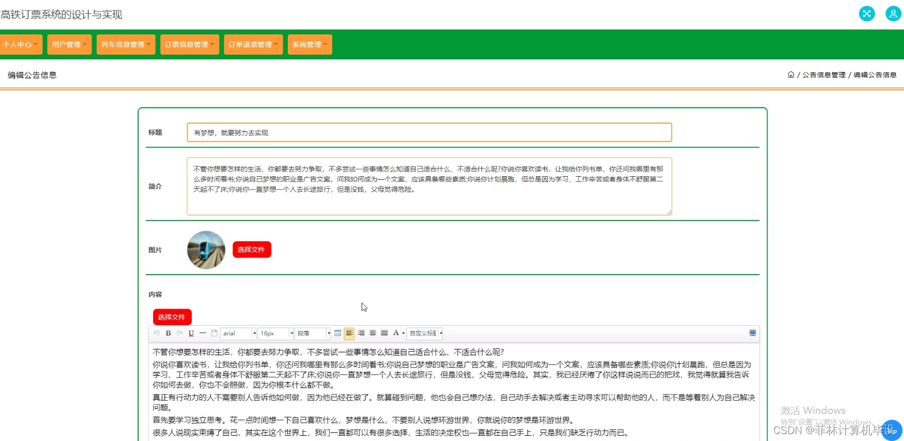Open the 列车信息管理 menu

tap(126, 44)
